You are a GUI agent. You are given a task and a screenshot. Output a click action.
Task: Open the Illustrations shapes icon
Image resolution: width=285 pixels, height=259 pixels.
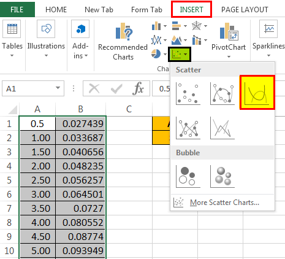[x=46, y=29]
